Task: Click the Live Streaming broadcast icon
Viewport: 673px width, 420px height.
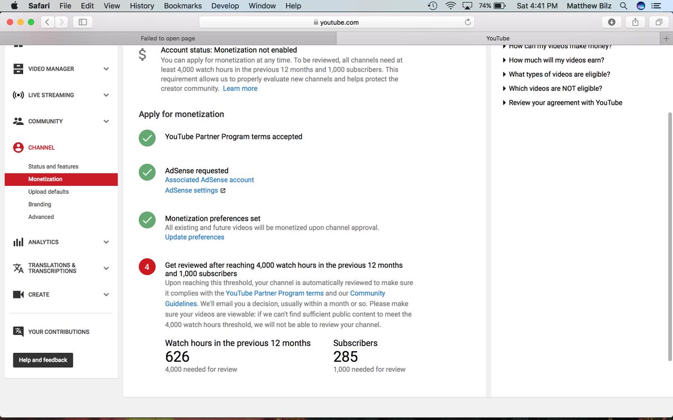Action: pos(18,95)
